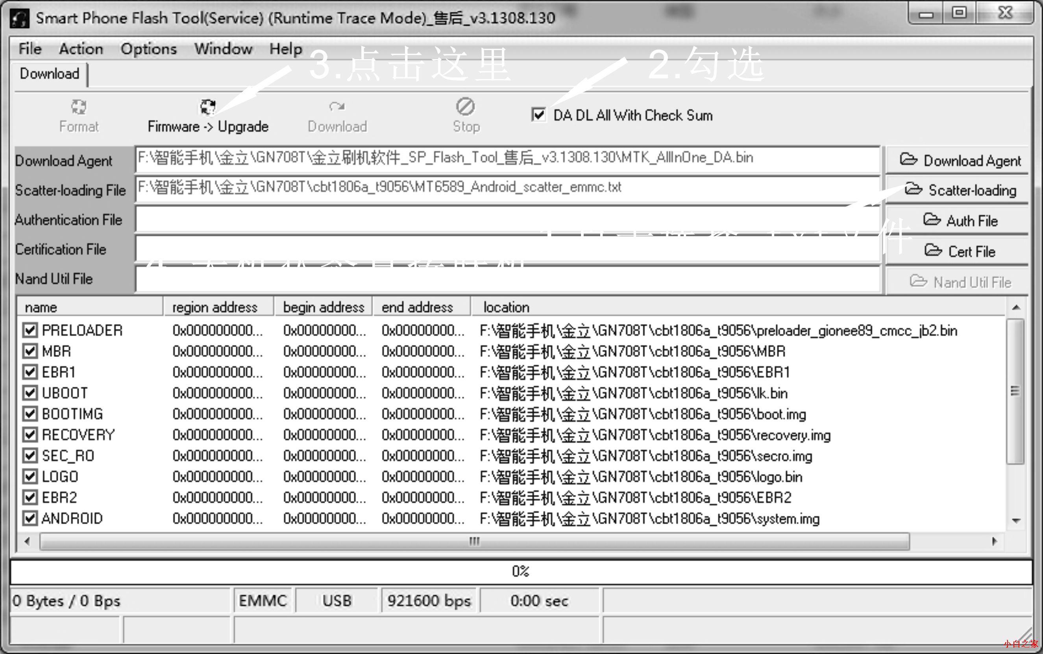The width and height of the screenshot is (1043, 654).
Task: Click the vertical scrollbar thumb of partition list
Action: [x=1016, y=392]
